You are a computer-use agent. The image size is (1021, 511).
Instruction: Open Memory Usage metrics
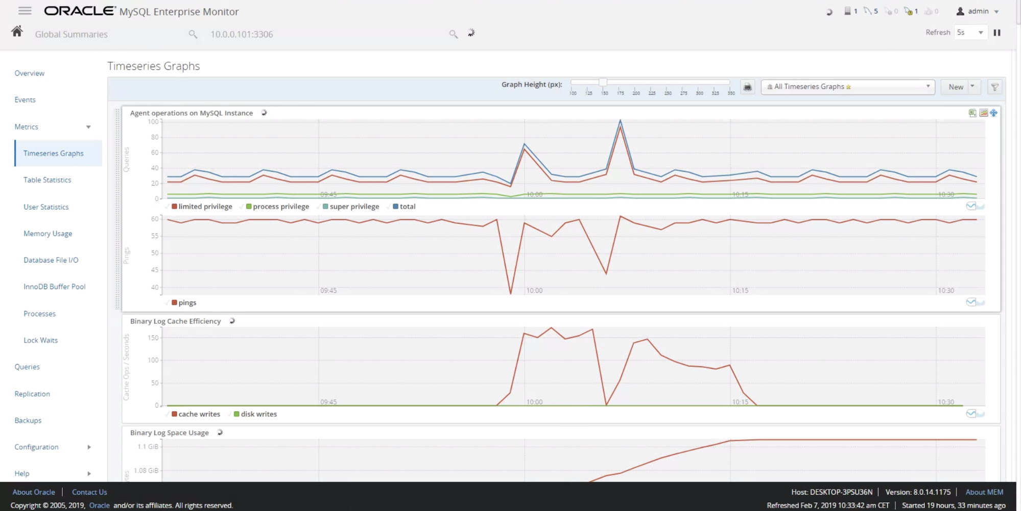(48, 234)
